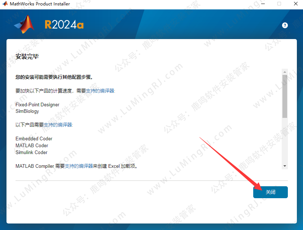Click the help question mark icon
303x230 pixels.
(x=285, y=25)
